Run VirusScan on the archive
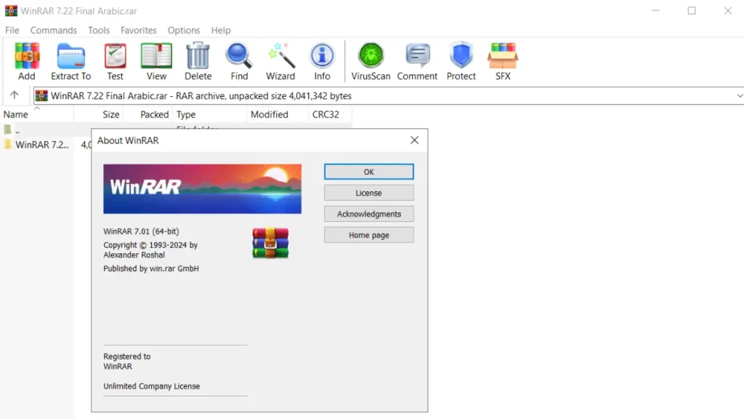The width and height of the screenshot is (744, 419). point(371,61)
